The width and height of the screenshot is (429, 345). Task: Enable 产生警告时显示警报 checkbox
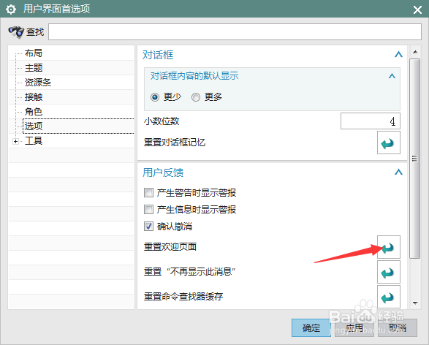point(148,193)
